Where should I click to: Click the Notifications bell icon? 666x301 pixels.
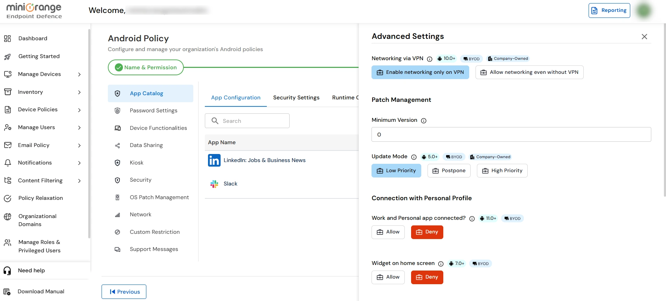click(x=7, y=163)
